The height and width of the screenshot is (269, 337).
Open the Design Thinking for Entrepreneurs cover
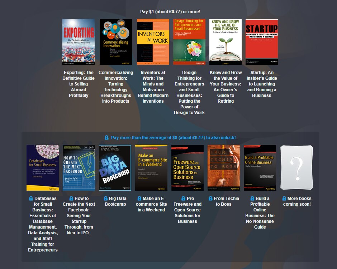point(189,42)
